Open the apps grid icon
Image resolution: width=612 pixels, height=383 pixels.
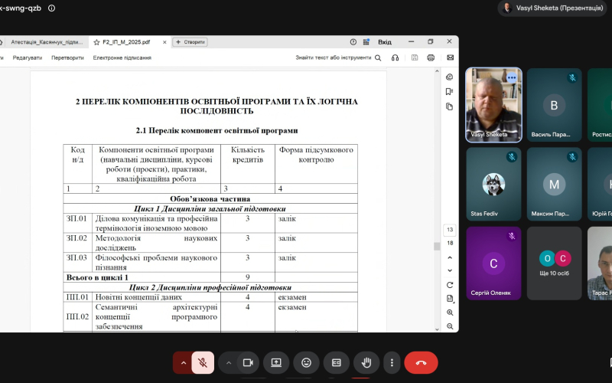[366, 42]
